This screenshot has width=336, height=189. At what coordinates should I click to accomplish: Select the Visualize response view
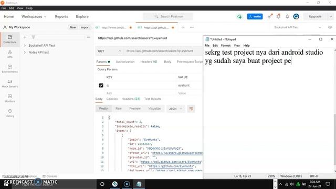pyautogui.click(x=154, y=109)
